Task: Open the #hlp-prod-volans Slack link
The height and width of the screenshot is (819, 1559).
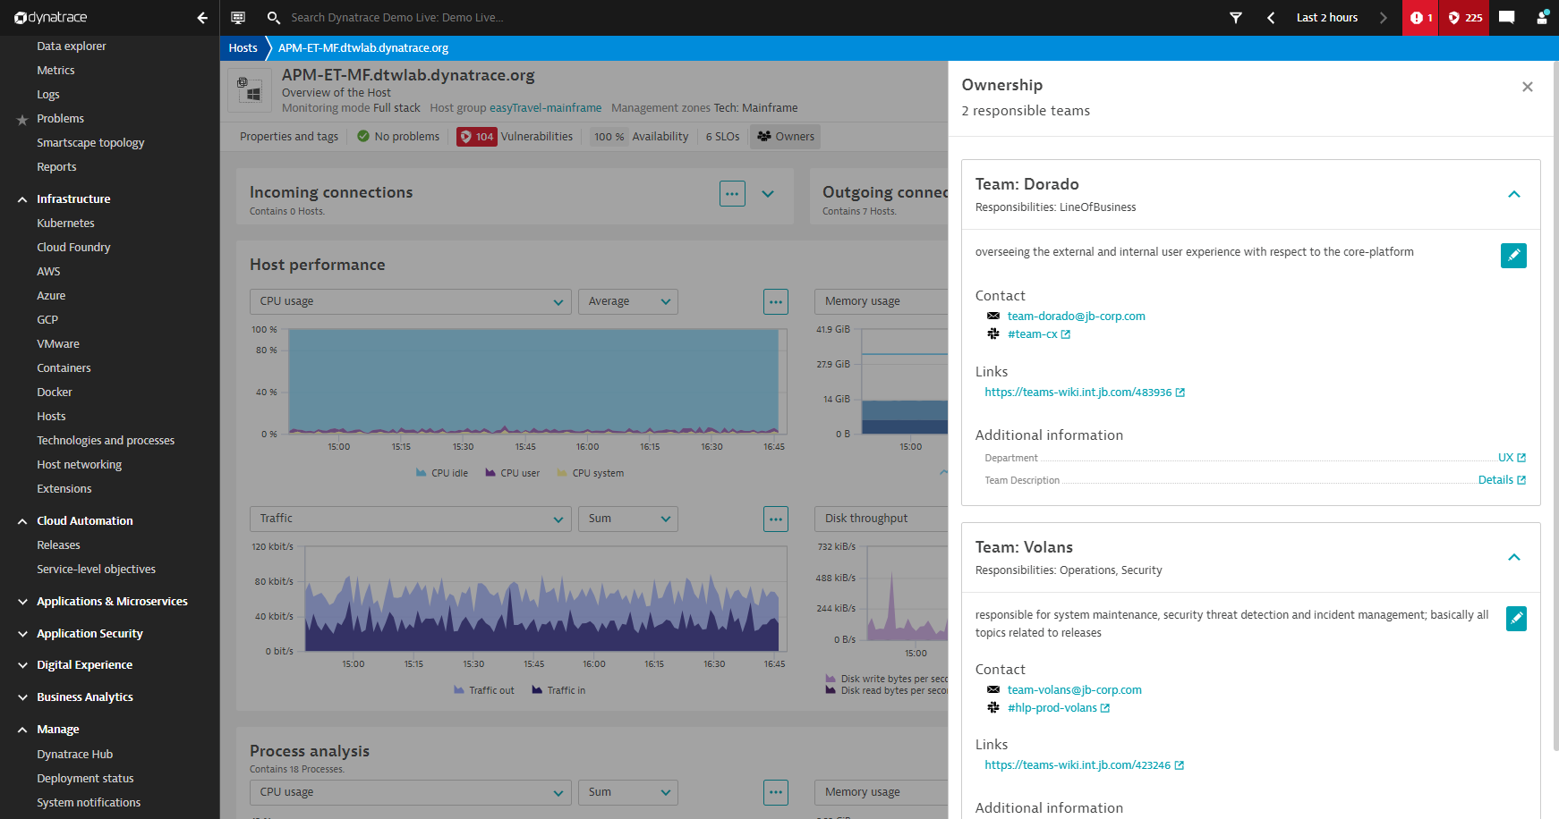Action: pyautogui.click(x=1058, y=707)
